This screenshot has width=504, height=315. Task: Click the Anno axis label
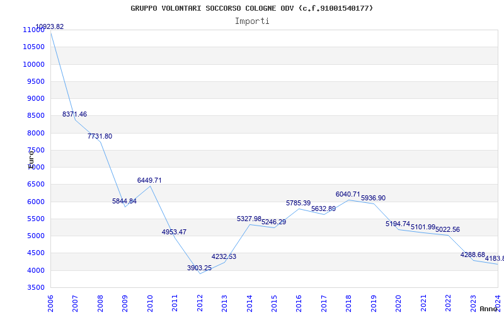pyautogui.click(x=488, y=309)
